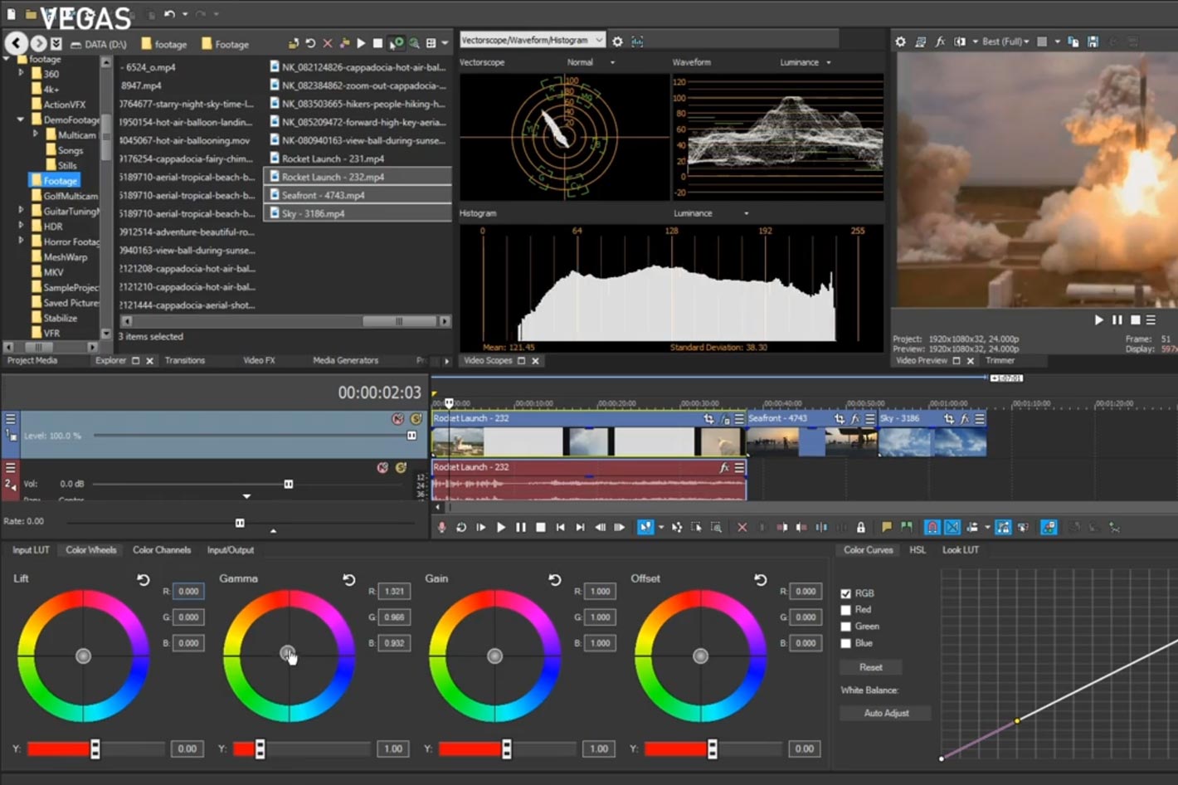Open Best (Full) preview quality dropdown
This screenshot has width=1178, height=785.
click(1005, 41)
